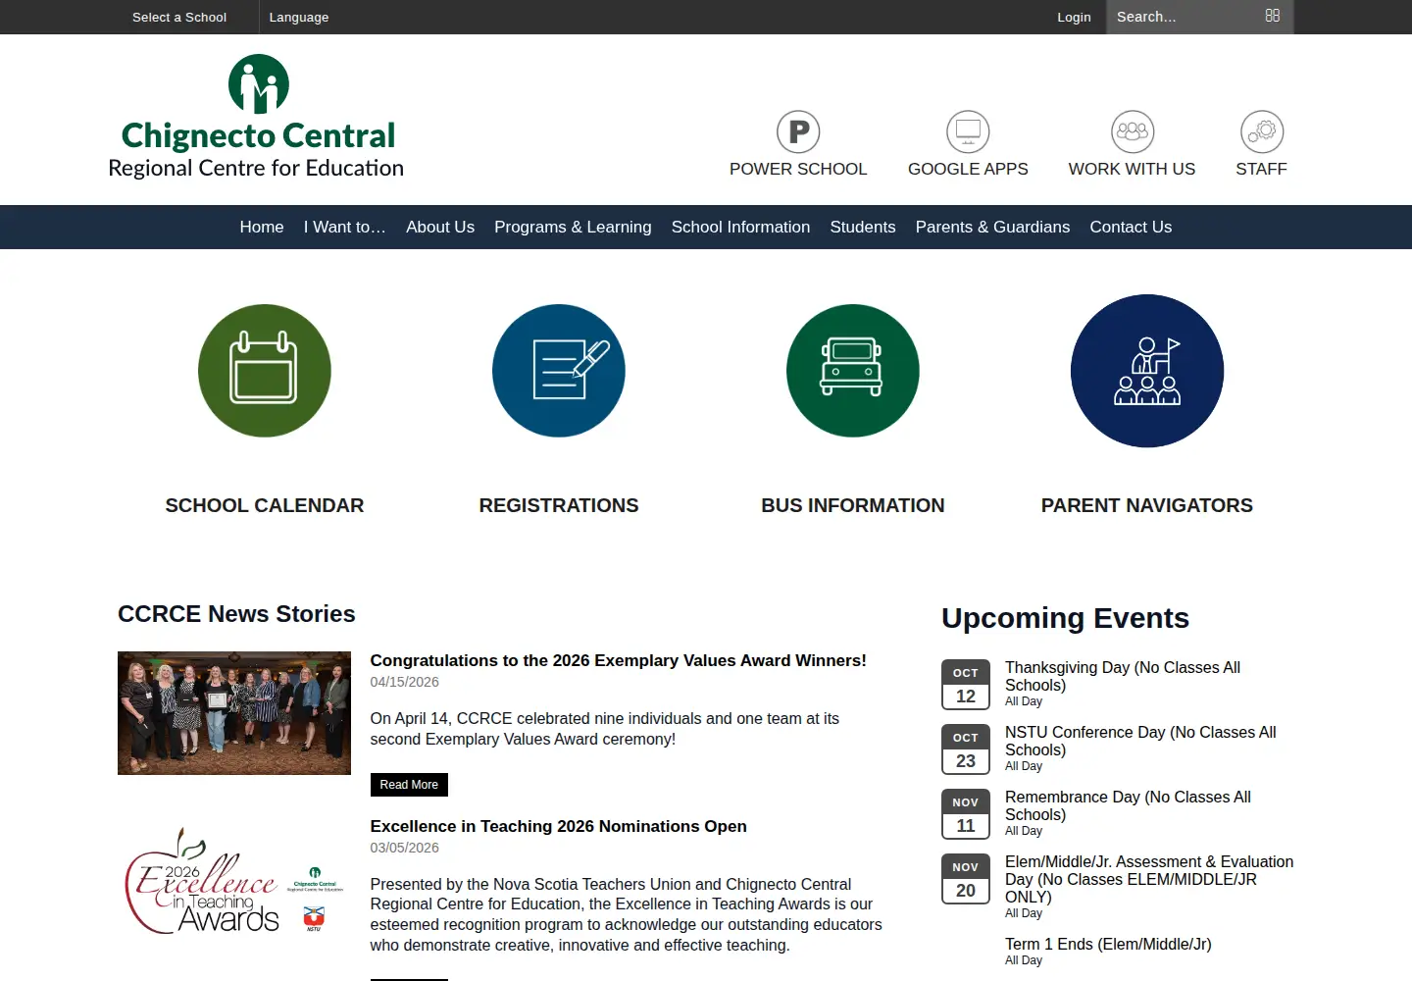Click the REGISTRATIONS label
The height and width of the screenshot is (981, 1412).
point(559,505)
